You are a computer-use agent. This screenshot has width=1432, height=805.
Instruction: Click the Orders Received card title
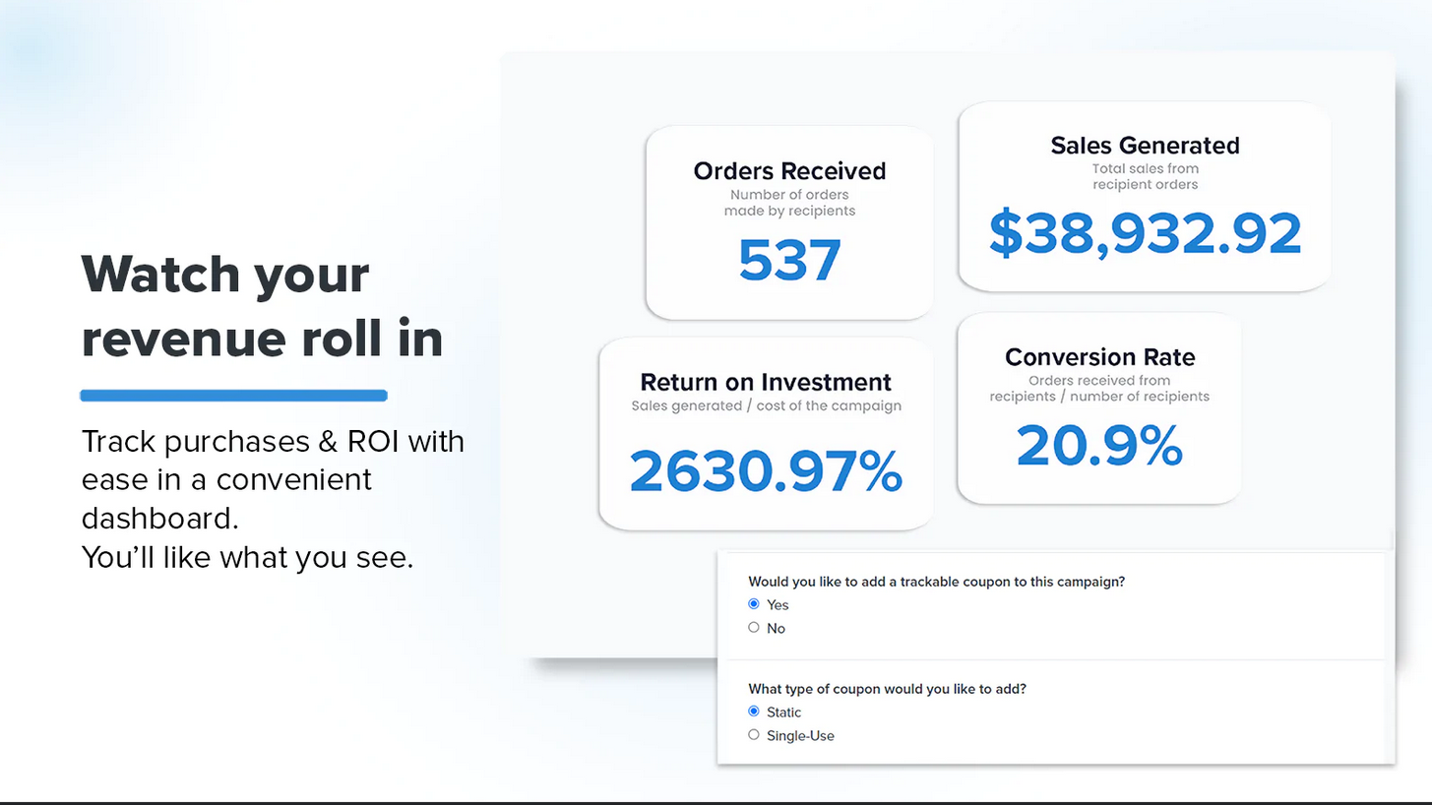(x=789, y=171)
